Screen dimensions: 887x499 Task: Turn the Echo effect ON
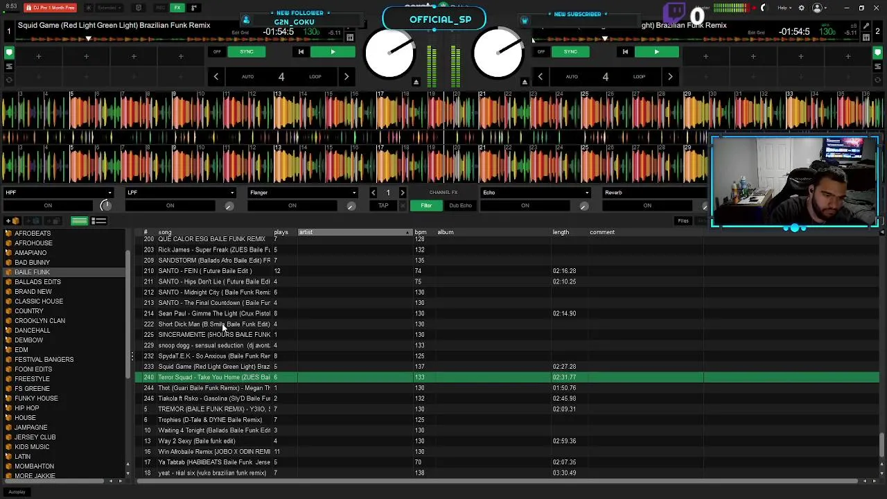click(x=525, y=206)
